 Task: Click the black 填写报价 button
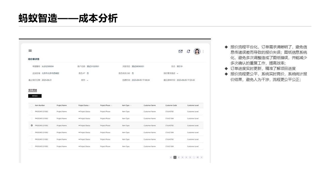click(x=35, y=96)
